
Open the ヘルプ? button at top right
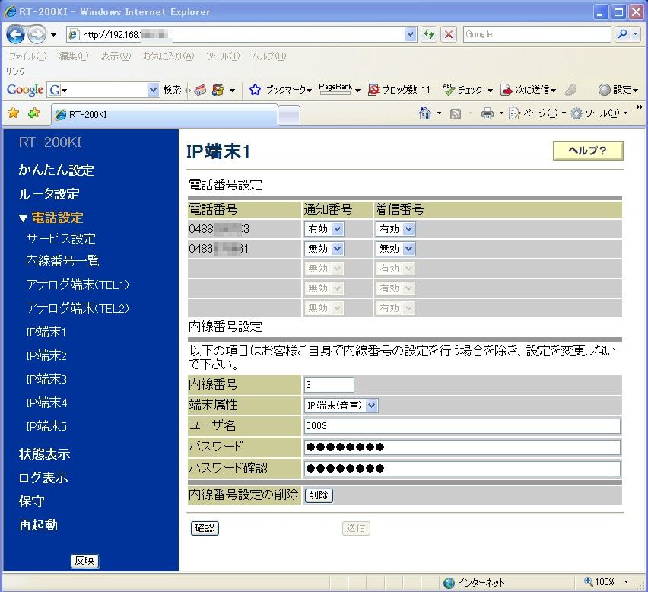(x=587, y=151)
